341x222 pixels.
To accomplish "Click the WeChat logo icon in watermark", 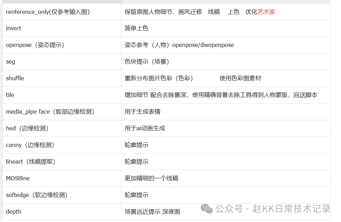I will click(206, 209).
